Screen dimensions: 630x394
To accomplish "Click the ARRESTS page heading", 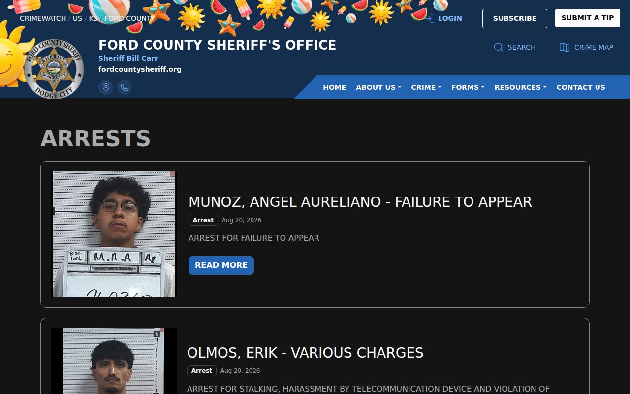I will point(95,138).
